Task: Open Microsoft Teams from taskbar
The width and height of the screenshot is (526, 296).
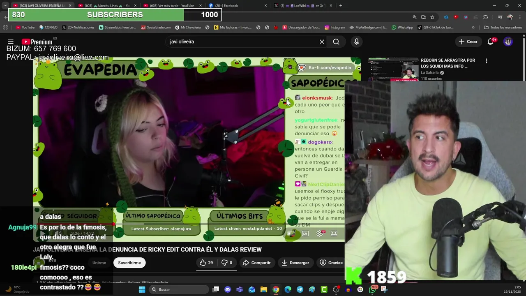Action: click(x=240, y=289)
